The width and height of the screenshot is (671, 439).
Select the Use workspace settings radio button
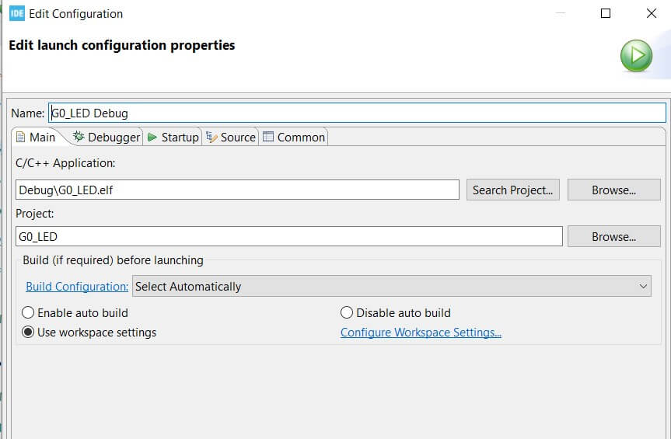(x=29, y=333)
